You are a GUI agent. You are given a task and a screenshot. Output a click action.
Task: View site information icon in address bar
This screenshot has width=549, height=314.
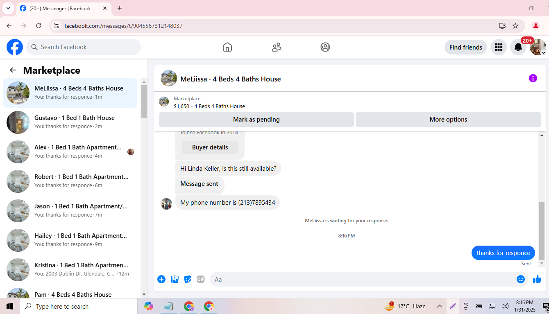point(57,26)
